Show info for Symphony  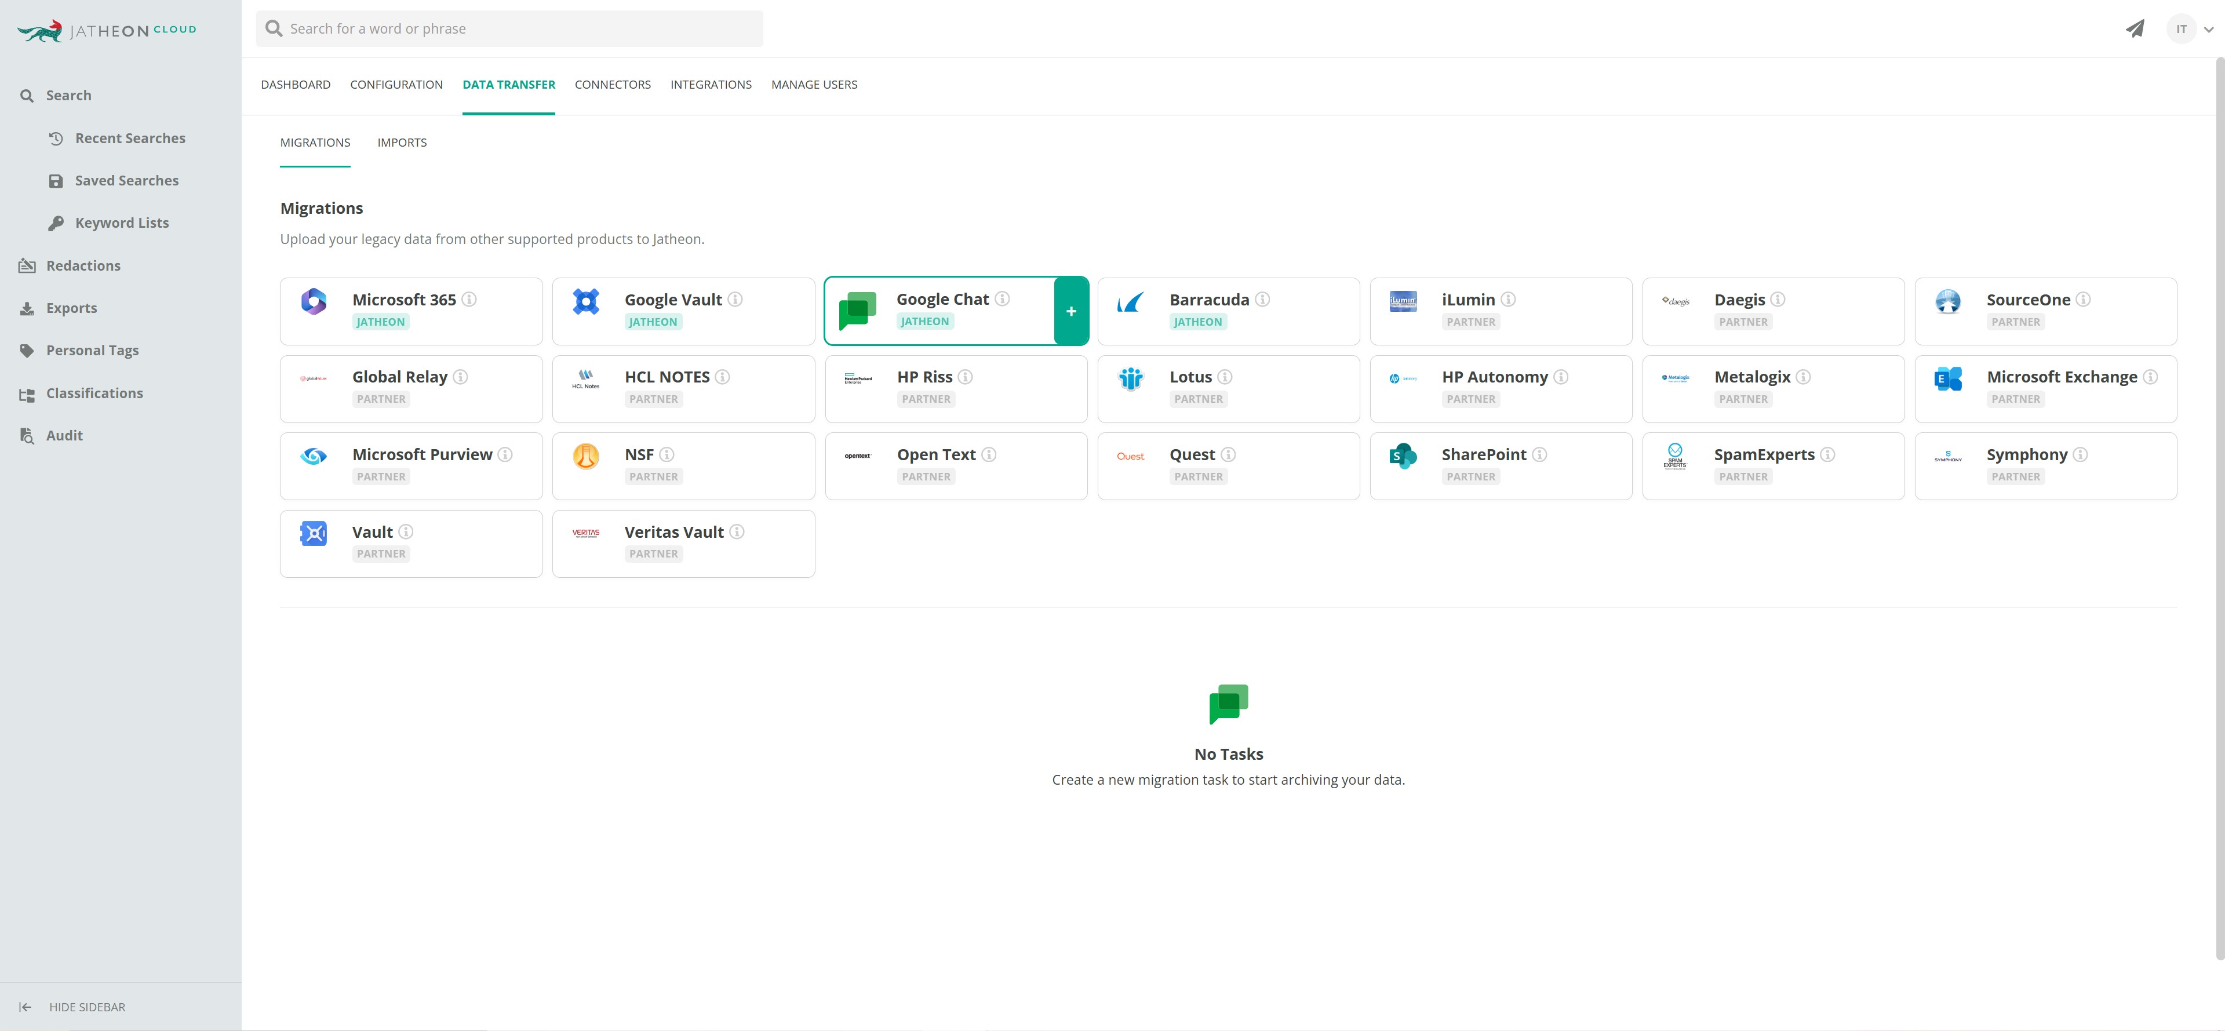(2081, 455)
